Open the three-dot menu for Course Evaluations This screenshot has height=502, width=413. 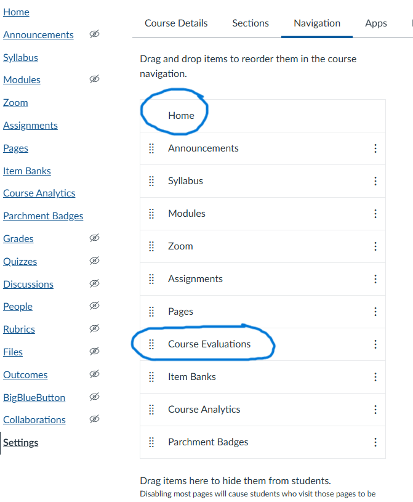(375, 344)
